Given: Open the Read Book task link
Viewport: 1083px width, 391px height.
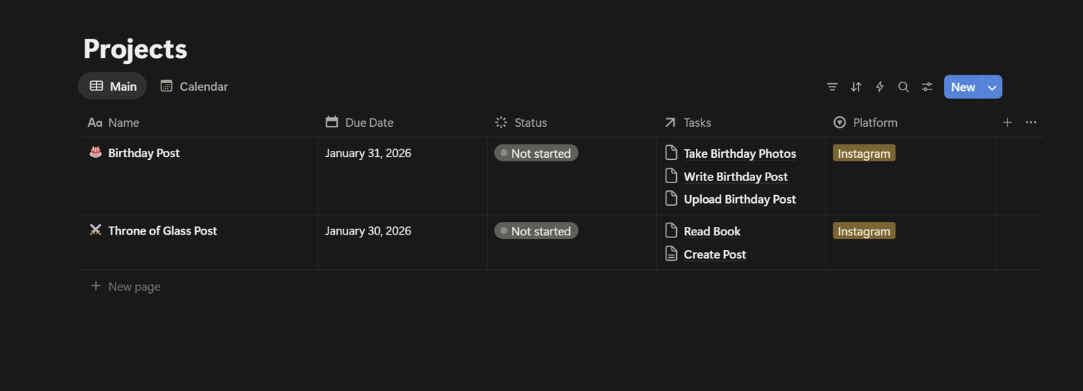Looking at the screenshot, I should tap(712, 231).
